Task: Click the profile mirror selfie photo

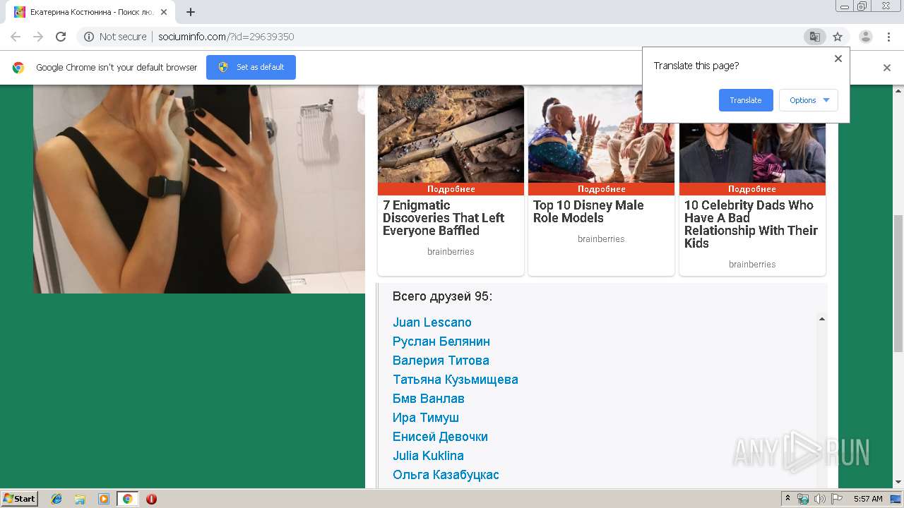Action: [x=199, y=189]
